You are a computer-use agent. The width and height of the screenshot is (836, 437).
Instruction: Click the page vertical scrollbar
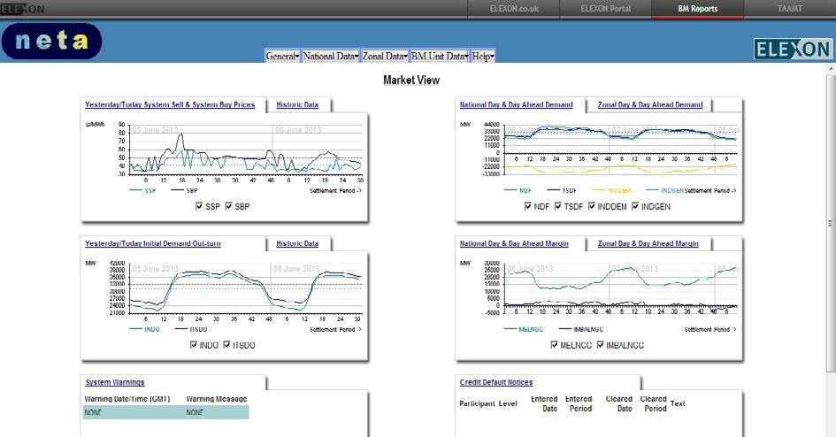tap(831, 224)
